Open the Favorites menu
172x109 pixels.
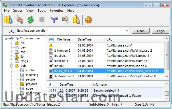[x=56, y=11]
